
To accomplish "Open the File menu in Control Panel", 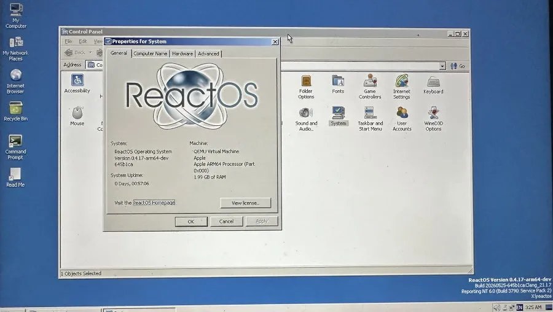I will coord(68,41).
